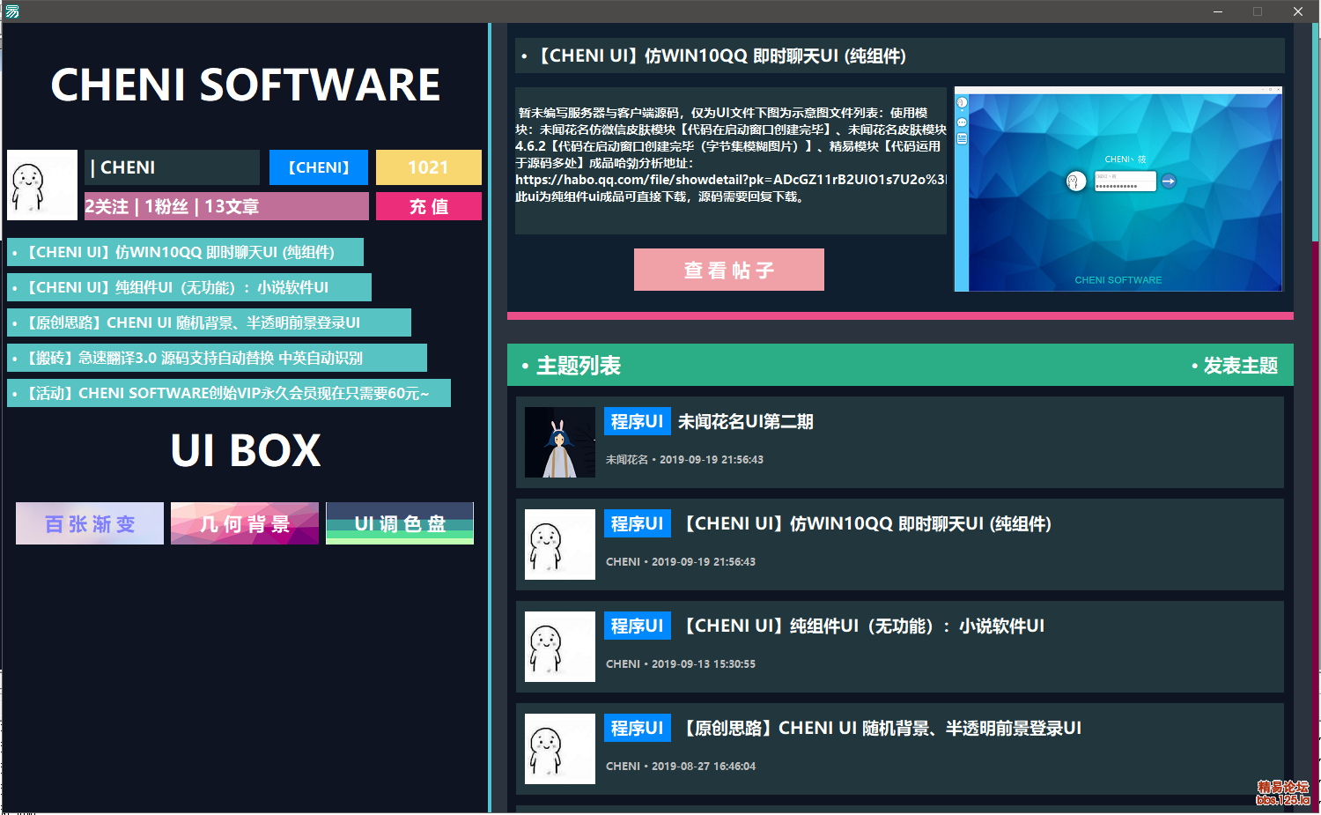Open topic 纯组件UI 小说软件UI in list
This screenshot has height=815, width=1321.
coord(864,626)
